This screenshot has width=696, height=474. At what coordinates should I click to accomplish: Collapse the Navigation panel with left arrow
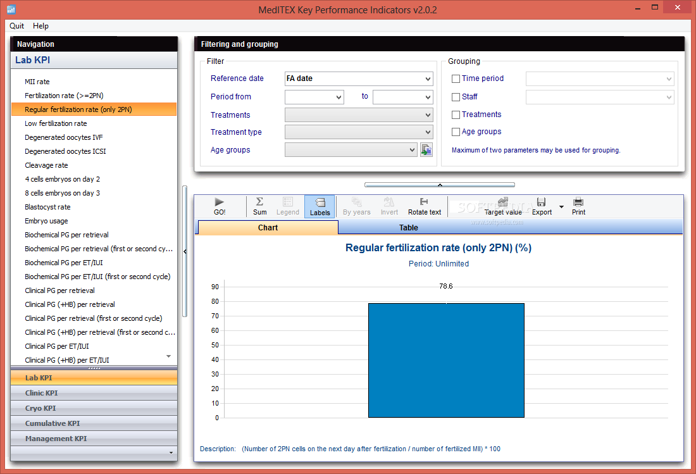(185, 251)
